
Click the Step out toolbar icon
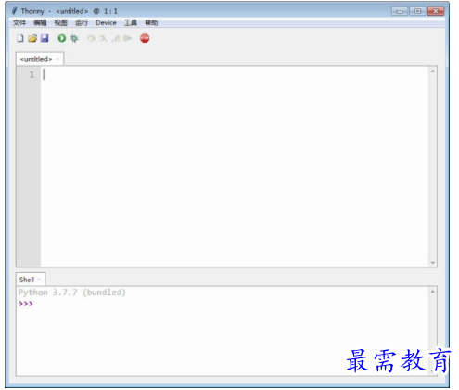116,38
